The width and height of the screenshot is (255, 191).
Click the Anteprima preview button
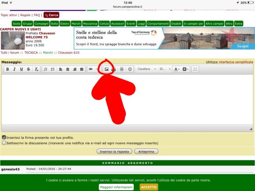[x=146, y=151]
